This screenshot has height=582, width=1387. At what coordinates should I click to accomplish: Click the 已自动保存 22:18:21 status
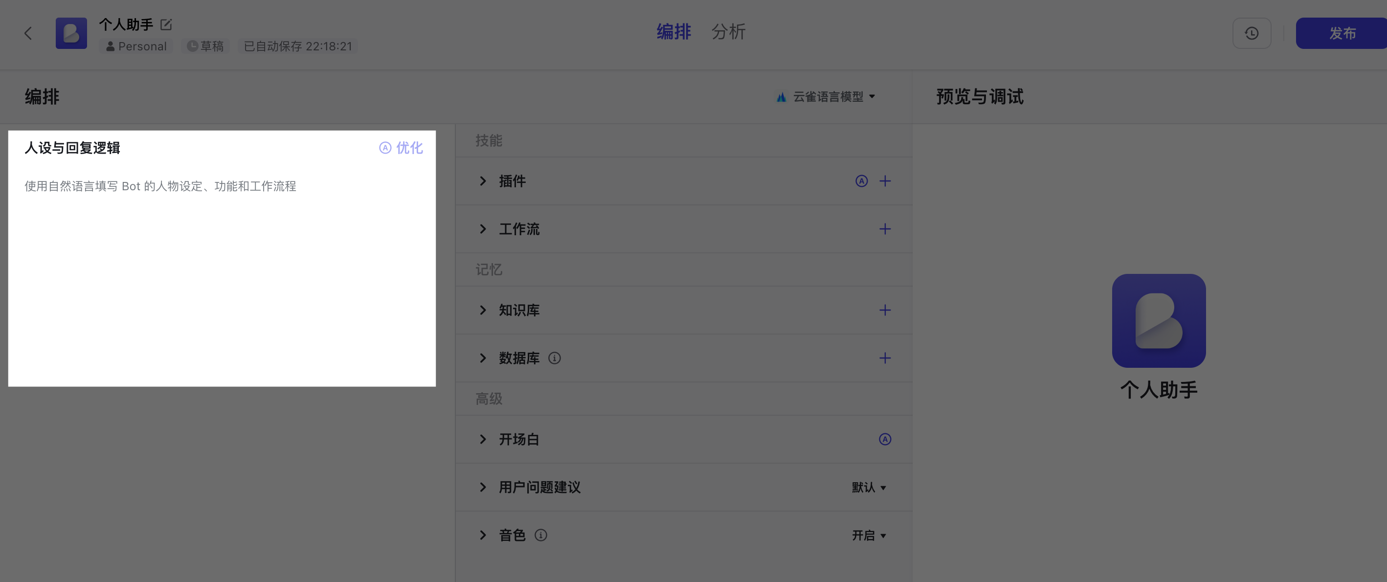tap(298, 46)
